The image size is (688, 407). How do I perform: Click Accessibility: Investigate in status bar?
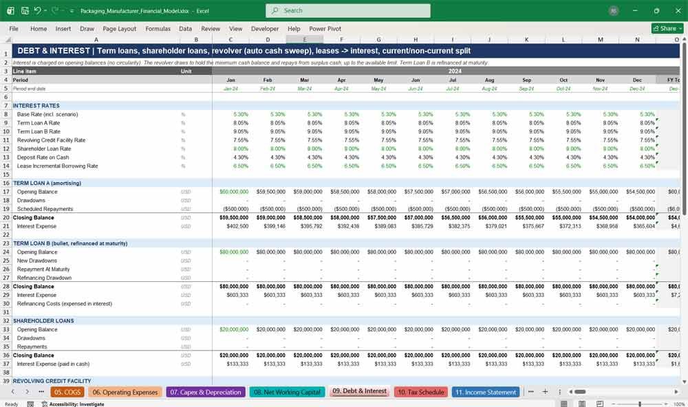click(x=73, y=404)
